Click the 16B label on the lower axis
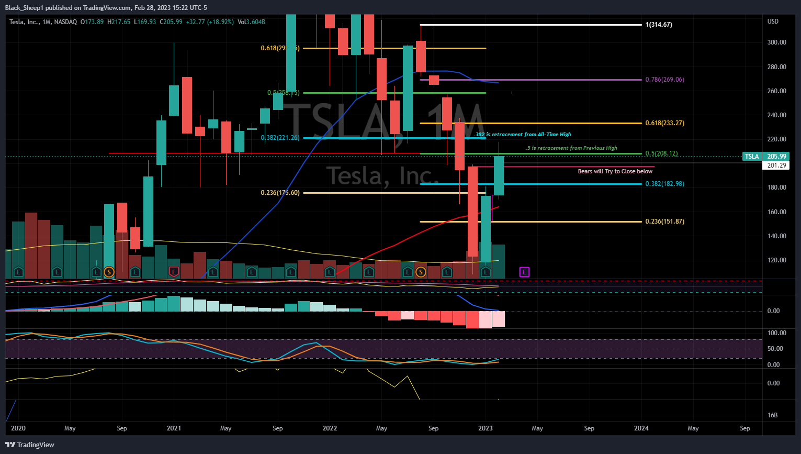Viewport: 801px width, 454px height. (x=772, y=415)
